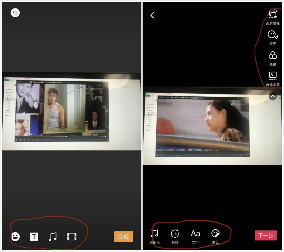Add text with the 文字 Aa tool

point(195,236)
